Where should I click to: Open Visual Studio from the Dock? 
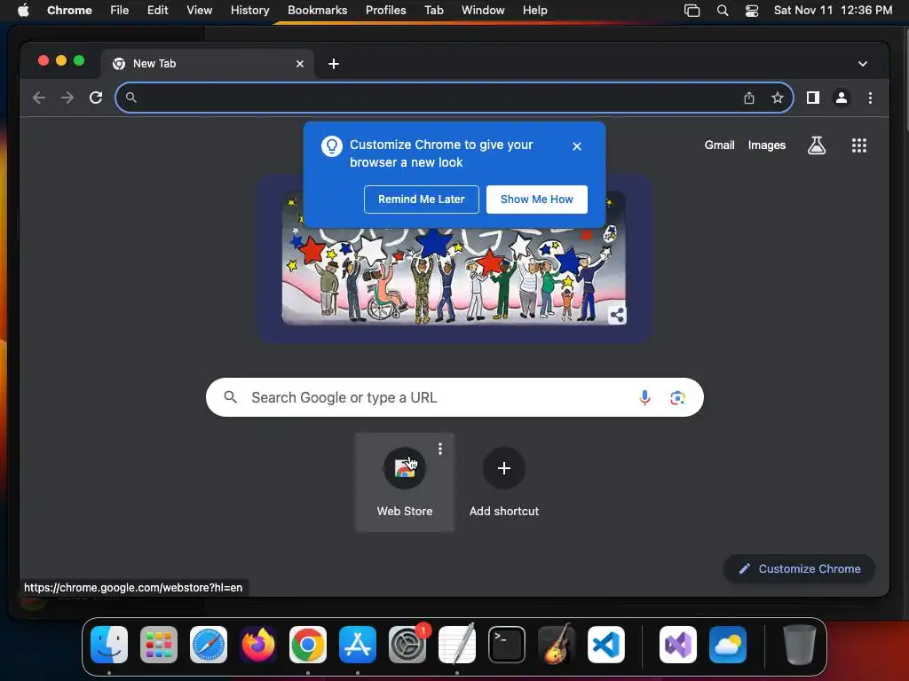(678, 645)
